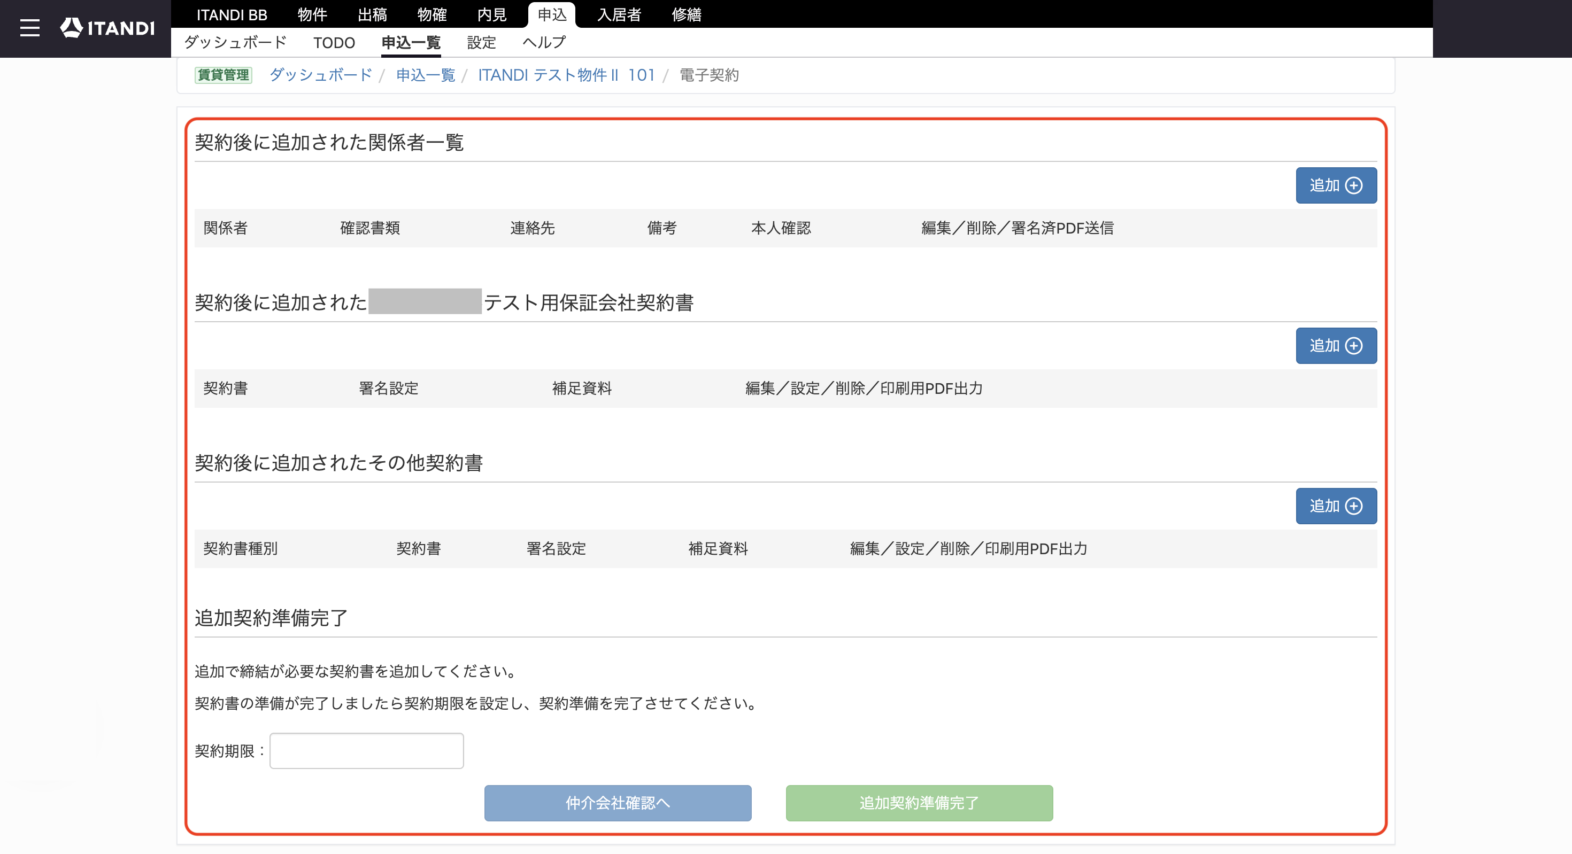1572x854 pixels.
Task: Click the ITANDI logo
Action: (x=107, y=28)
